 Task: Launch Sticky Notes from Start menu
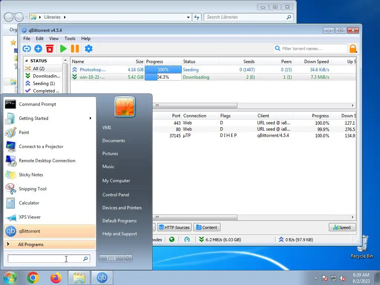[x=50, y=175]
